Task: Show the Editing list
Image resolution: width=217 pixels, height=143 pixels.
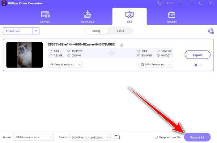Action: 96,31
